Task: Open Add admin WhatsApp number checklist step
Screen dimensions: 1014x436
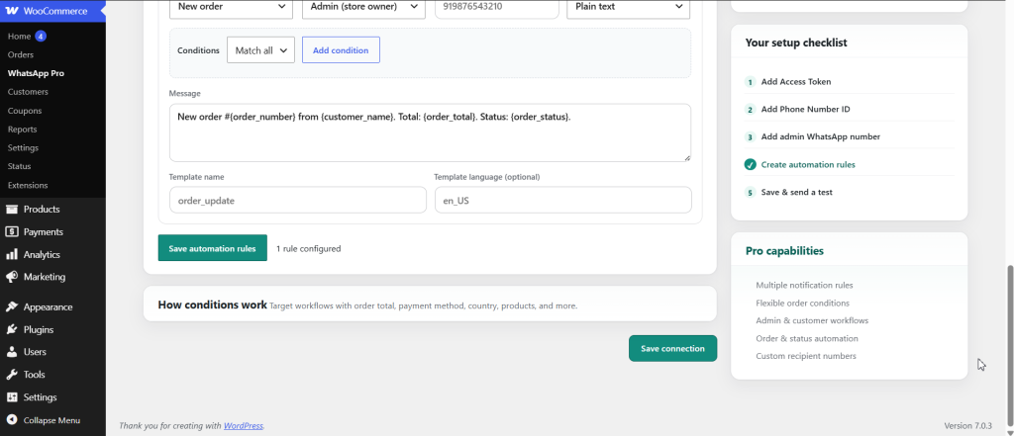Action: tap(820, 137)
